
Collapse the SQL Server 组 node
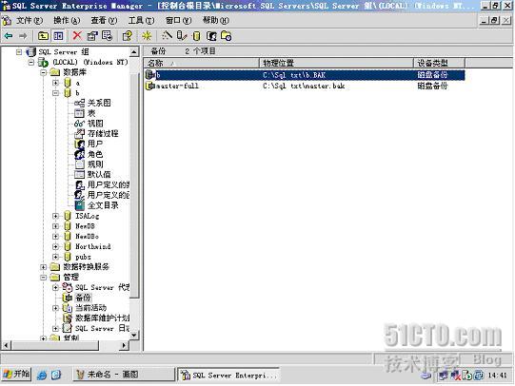(19, 52)
